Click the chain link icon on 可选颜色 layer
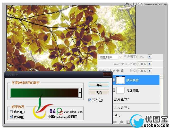Screen dimensions: 170x129 tap(114, 90)
